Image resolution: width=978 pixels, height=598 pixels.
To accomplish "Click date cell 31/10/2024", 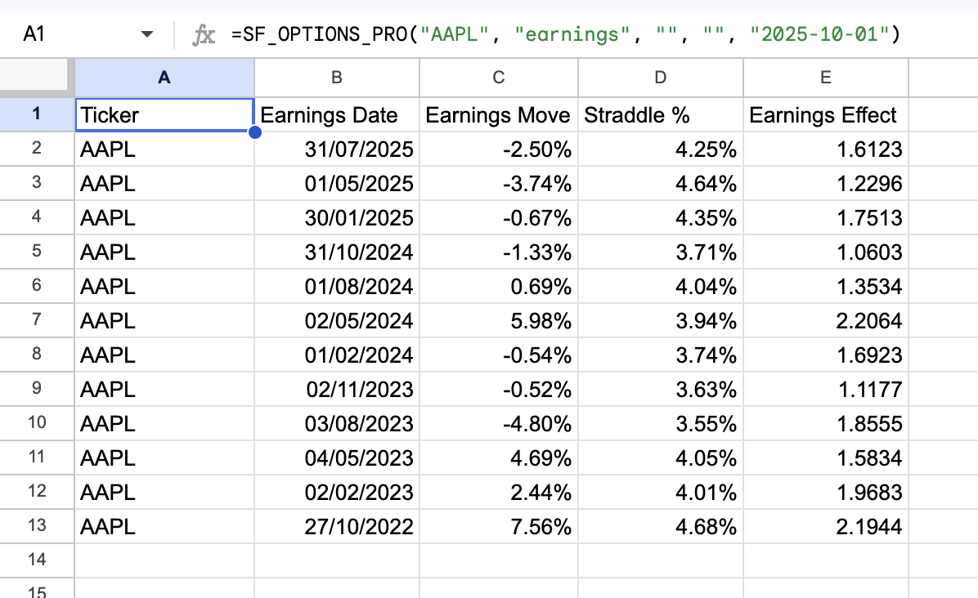I will [337, 252].
